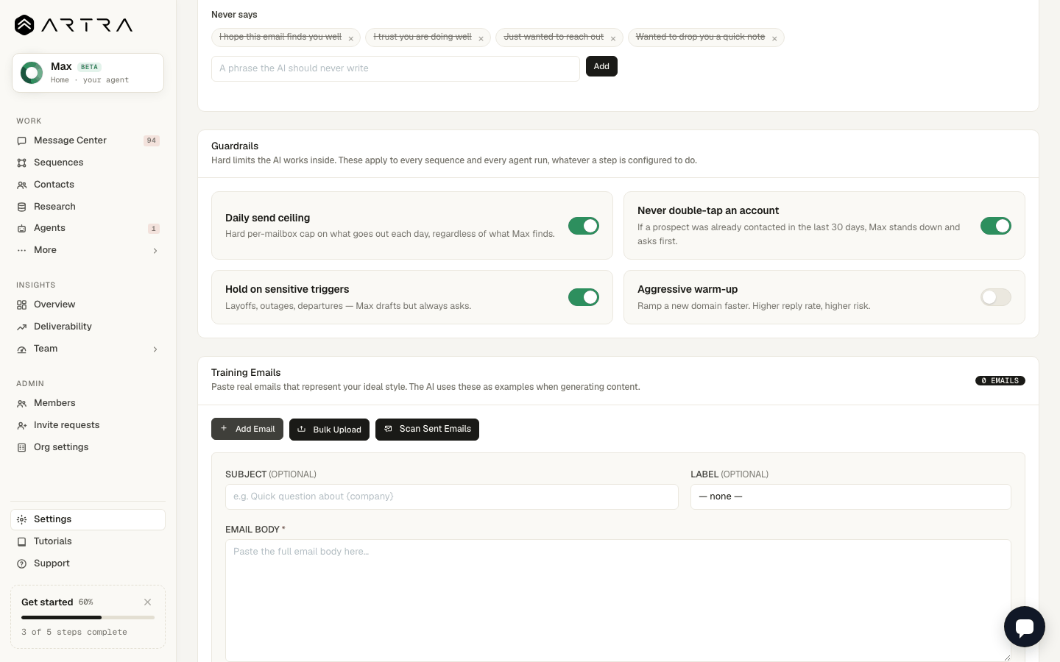
Task: Open the Contacts page
Action: [88, 185]
